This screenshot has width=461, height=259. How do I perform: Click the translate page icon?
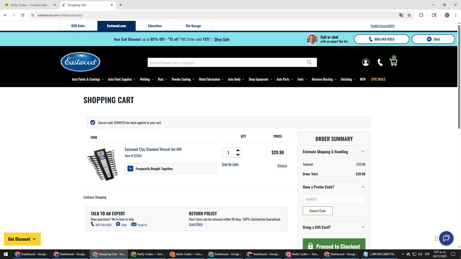click(x=401, y=15)
